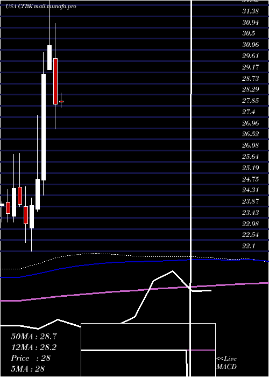269x377 pixels.
Task: Click the 24.31 price axis label
Action: pyautogui.click(x=251, y=190)
